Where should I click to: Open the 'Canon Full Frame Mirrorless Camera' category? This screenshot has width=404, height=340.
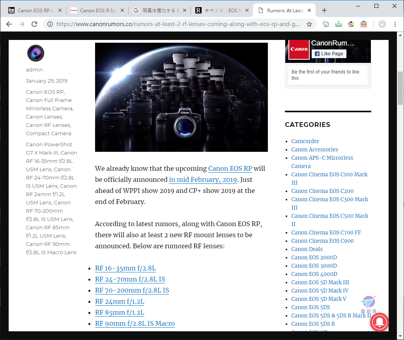tap(50, 104)
